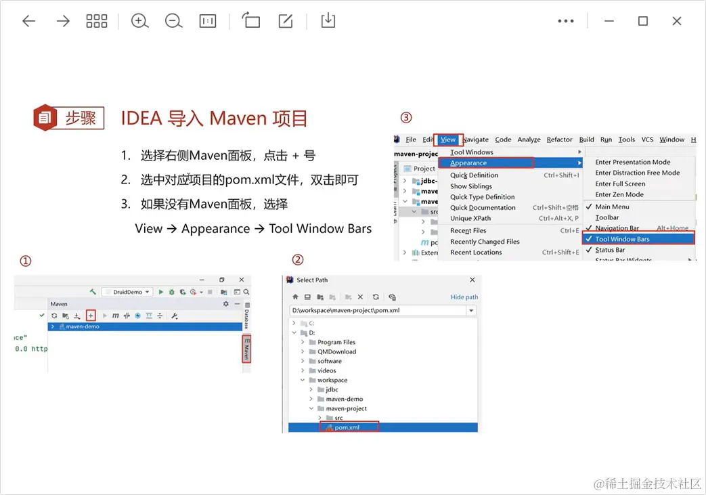The height and width of the screenshot is (495, 706).
Task: Click the Delete X icon in Select Path
Action: pos(360,297)
